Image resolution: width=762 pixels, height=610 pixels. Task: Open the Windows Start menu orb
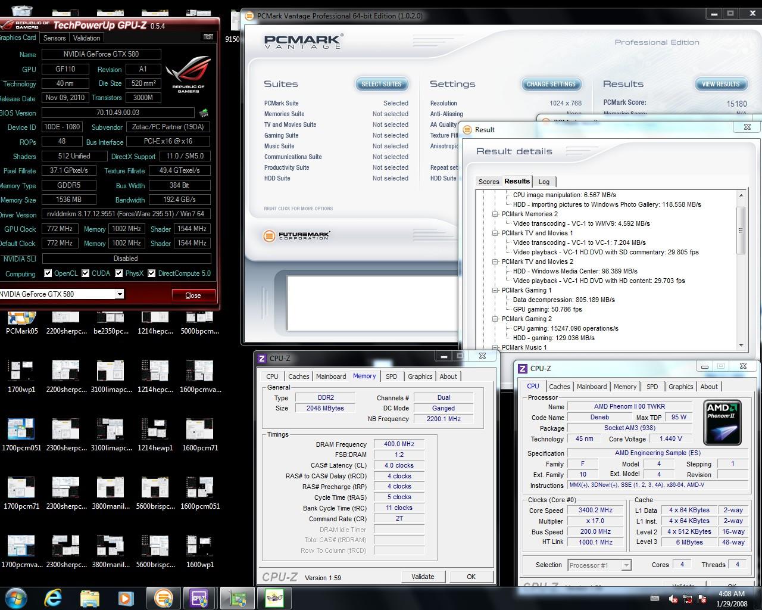(x=15, y=597)
